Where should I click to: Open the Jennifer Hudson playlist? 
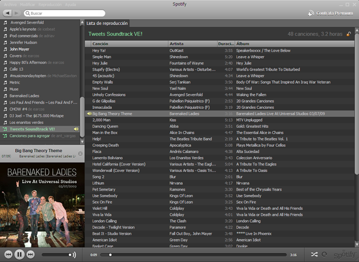(x=24, y=43)
